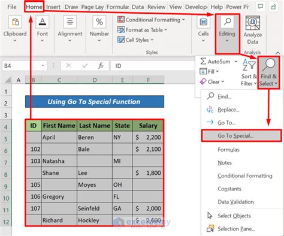Click in the formula bar showing ID

(153, 65)
